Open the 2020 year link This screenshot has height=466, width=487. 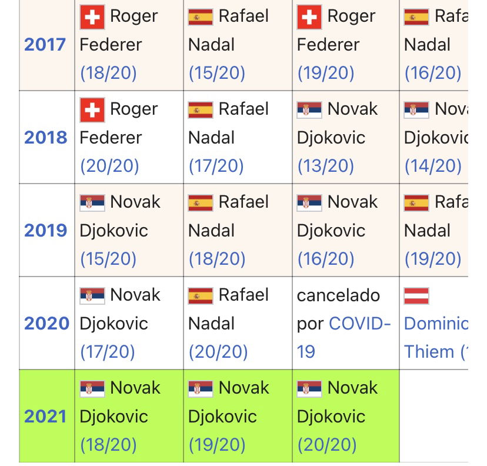[x=46, y=324]
